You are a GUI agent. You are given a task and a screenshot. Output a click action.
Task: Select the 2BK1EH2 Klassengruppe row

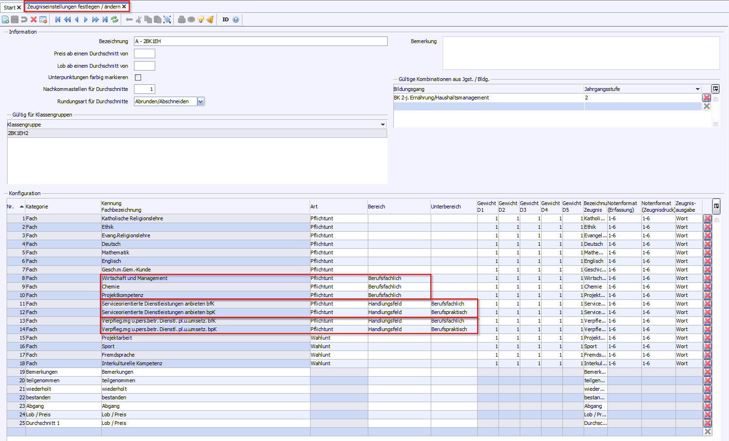click(x=197, y=133)
